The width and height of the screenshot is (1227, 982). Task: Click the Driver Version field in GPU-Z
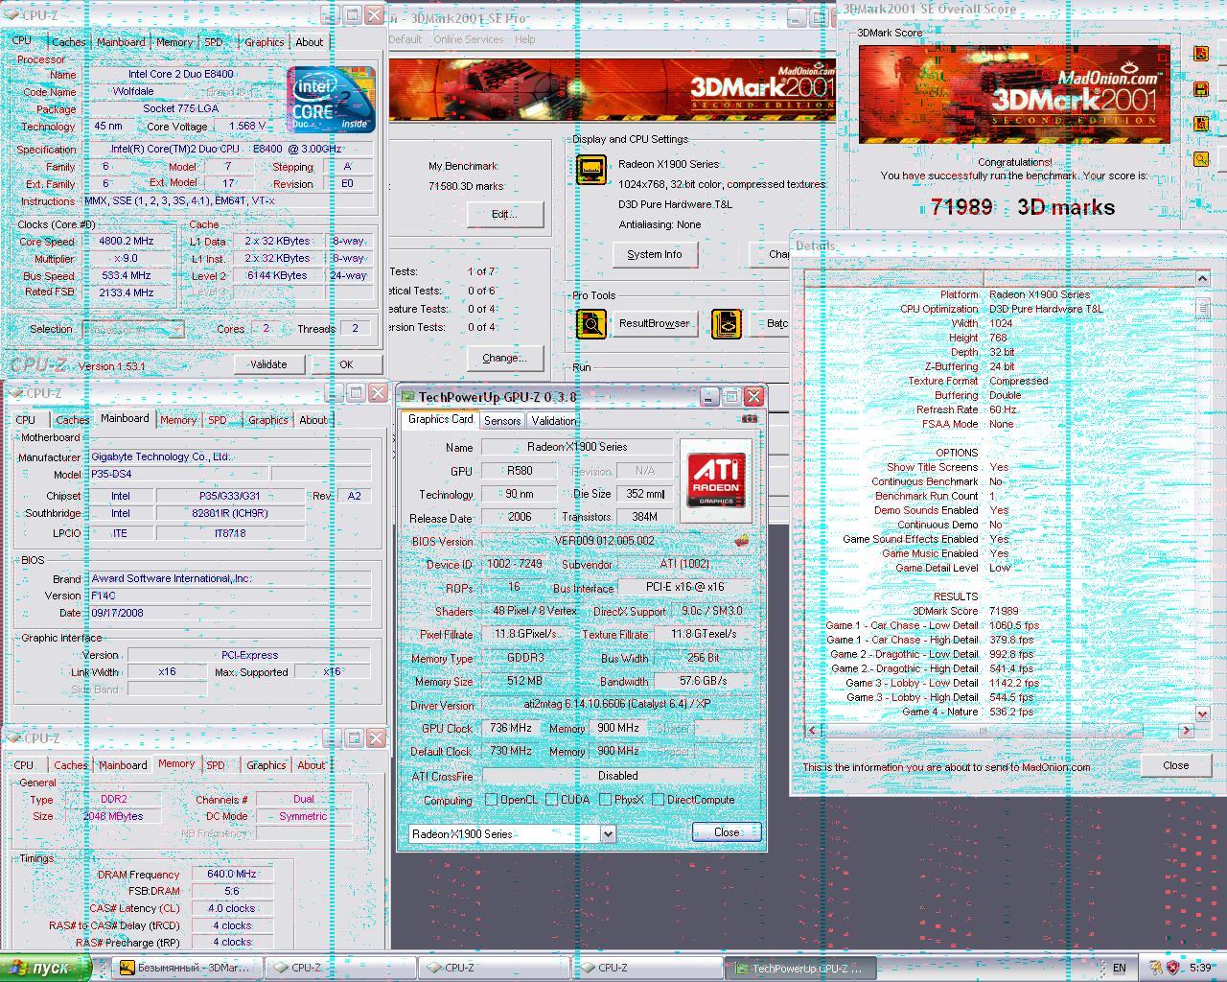(x=617, y=705)
